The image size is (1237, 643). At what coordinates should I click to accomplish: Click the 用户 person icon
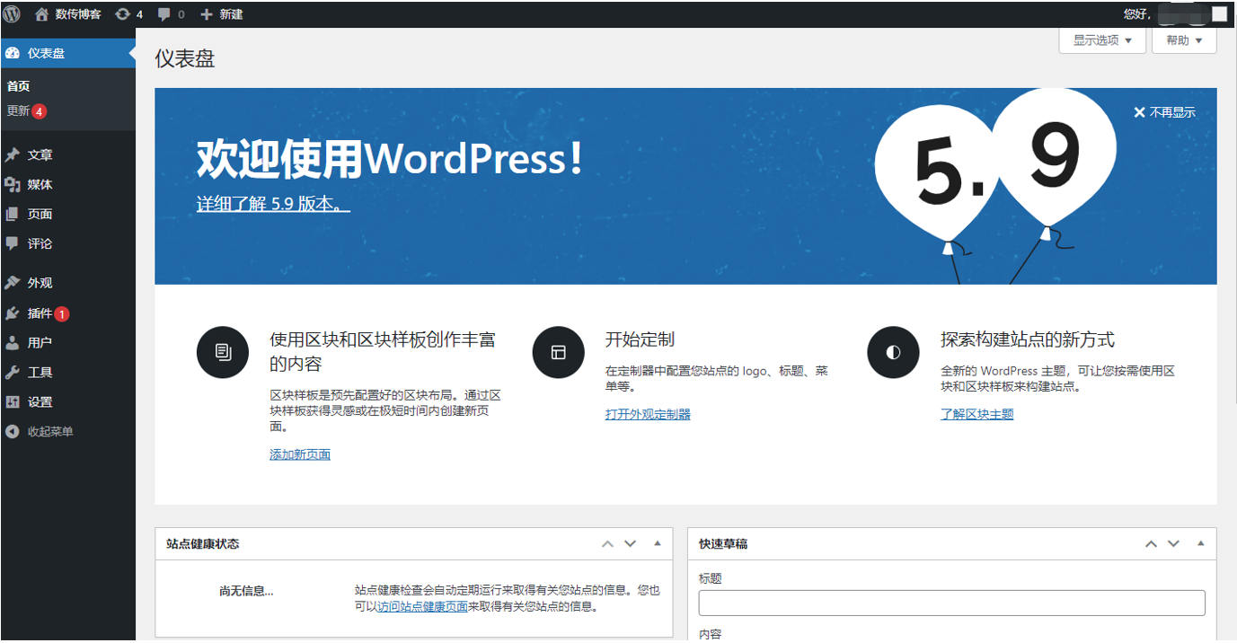(x=13, y=343)
